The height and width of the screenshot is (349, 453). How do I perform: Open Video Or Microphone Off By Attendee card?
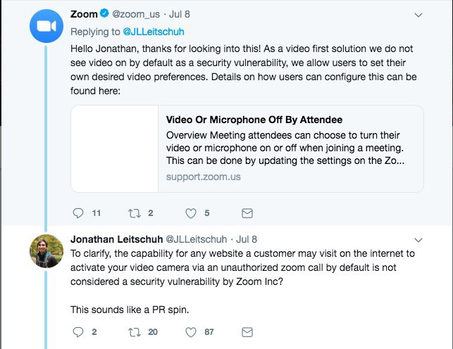tap(247, 149)
